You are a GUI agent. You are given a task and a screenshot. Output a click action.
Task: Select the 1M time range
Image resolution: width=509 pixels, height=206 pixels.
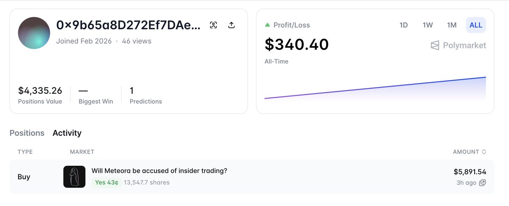(452, 25)
